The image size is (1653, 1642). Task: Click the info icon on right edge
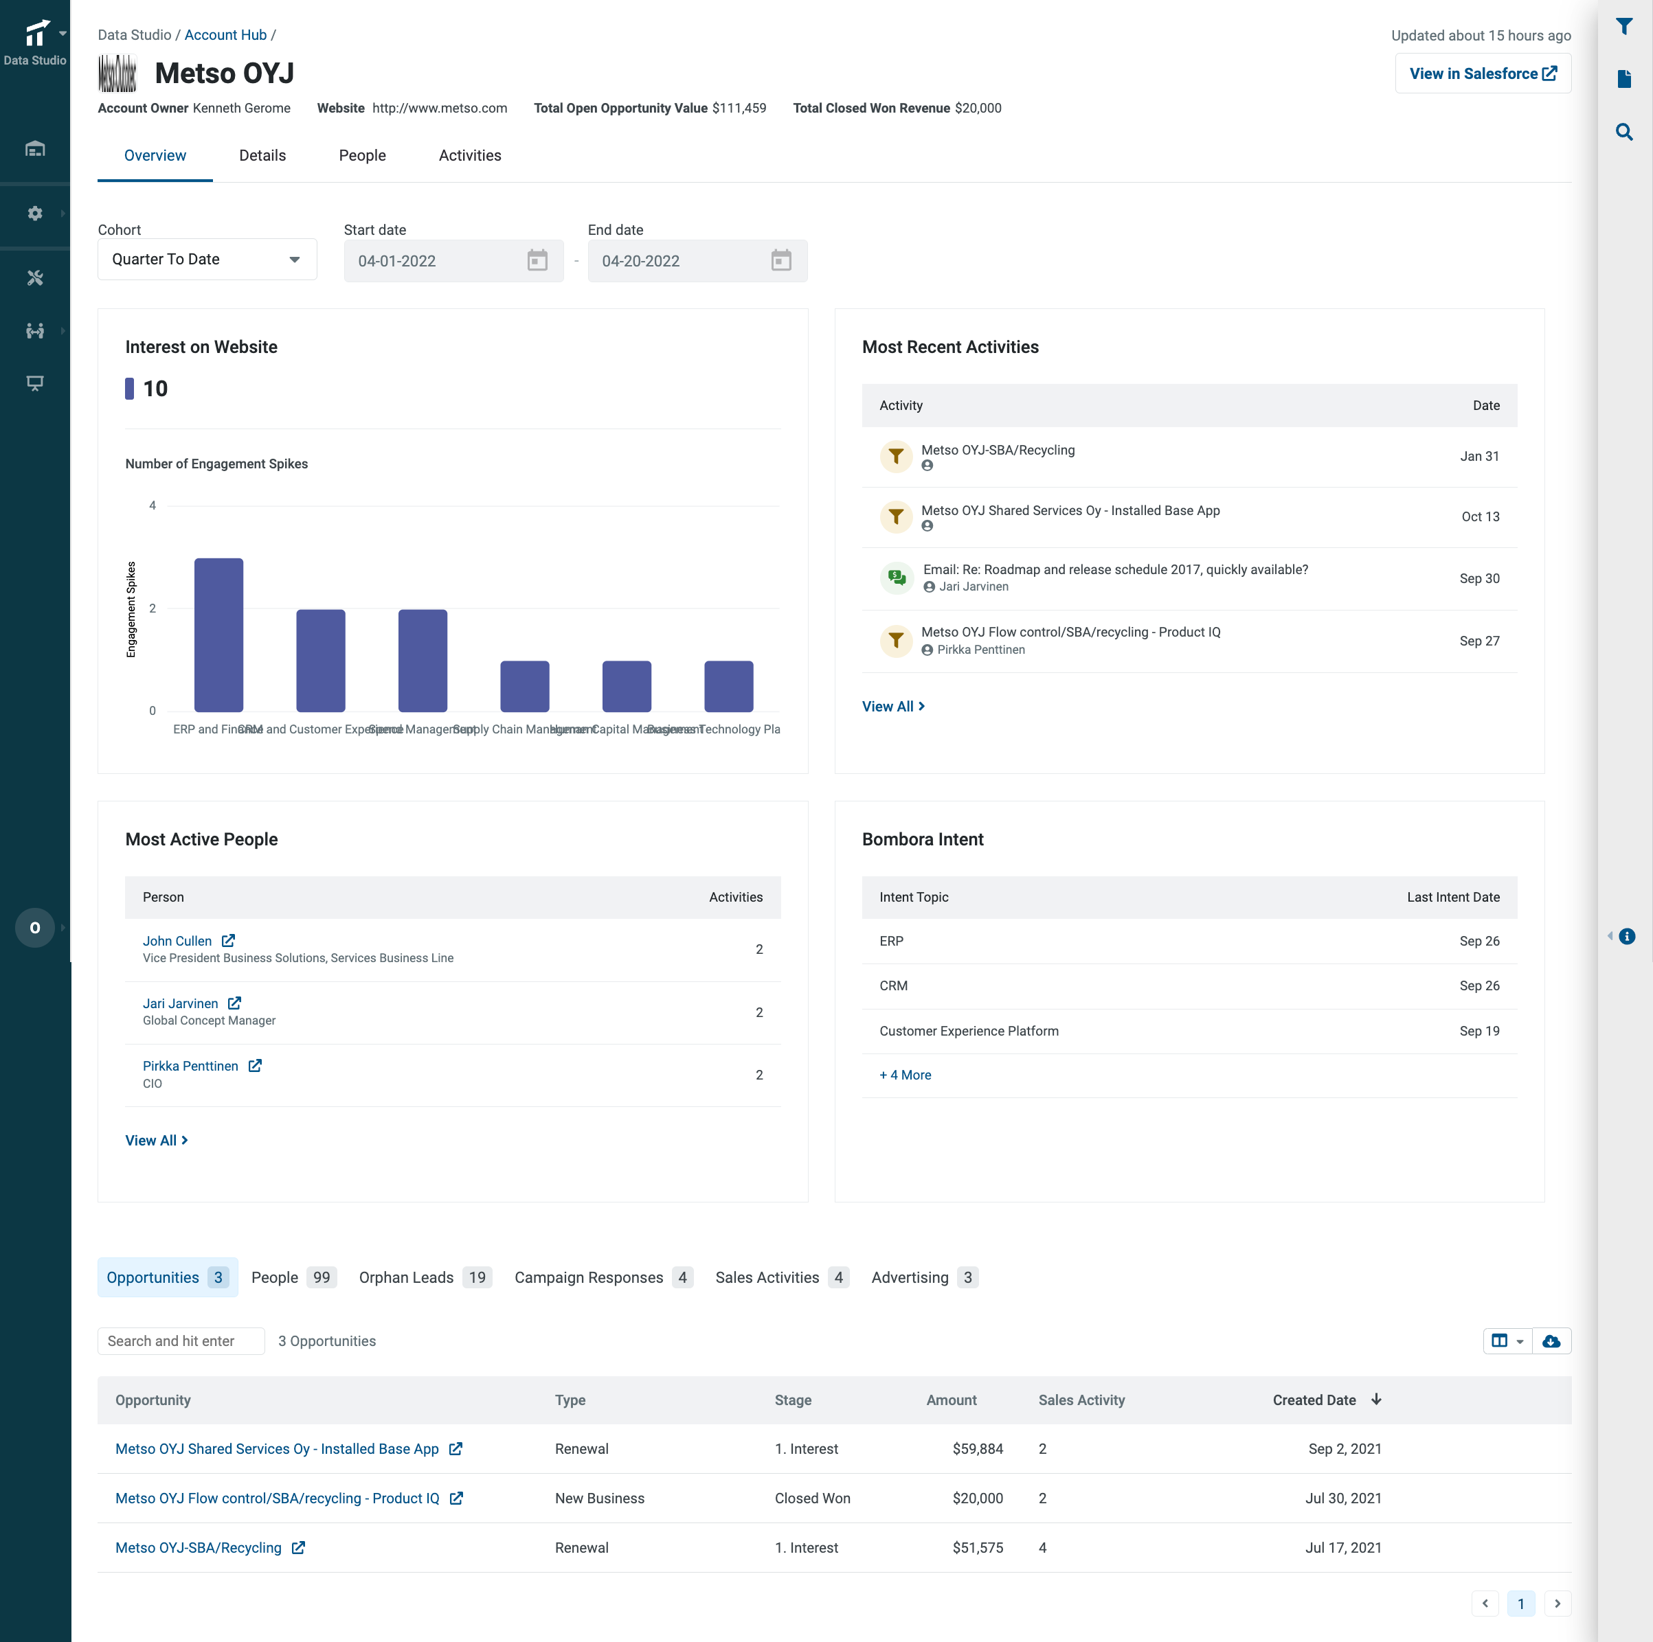click(x=1628, y=937)
